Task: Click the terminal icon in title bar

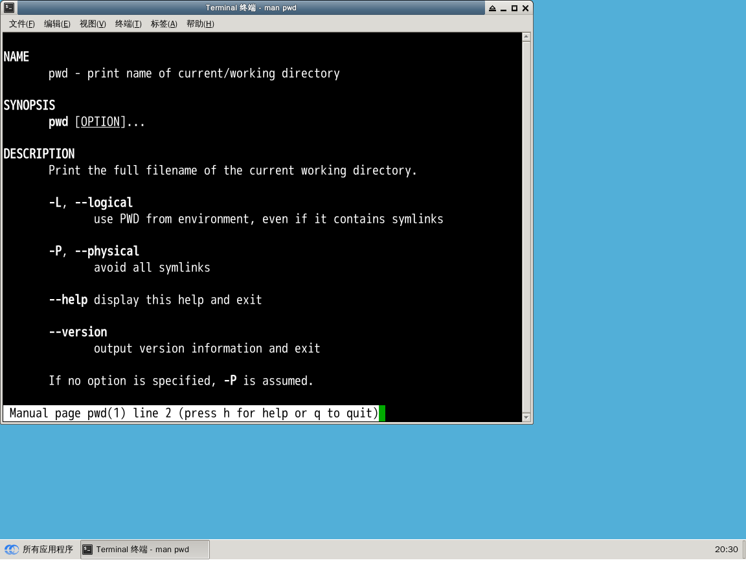Action: (x=9, y=8)
